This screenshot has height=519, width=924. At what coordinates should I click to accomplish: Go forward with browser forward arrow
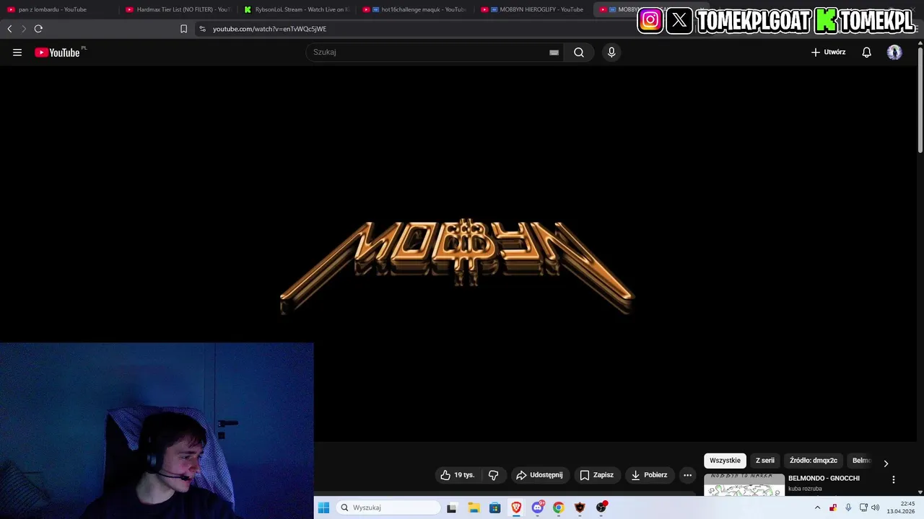[24, 29]
